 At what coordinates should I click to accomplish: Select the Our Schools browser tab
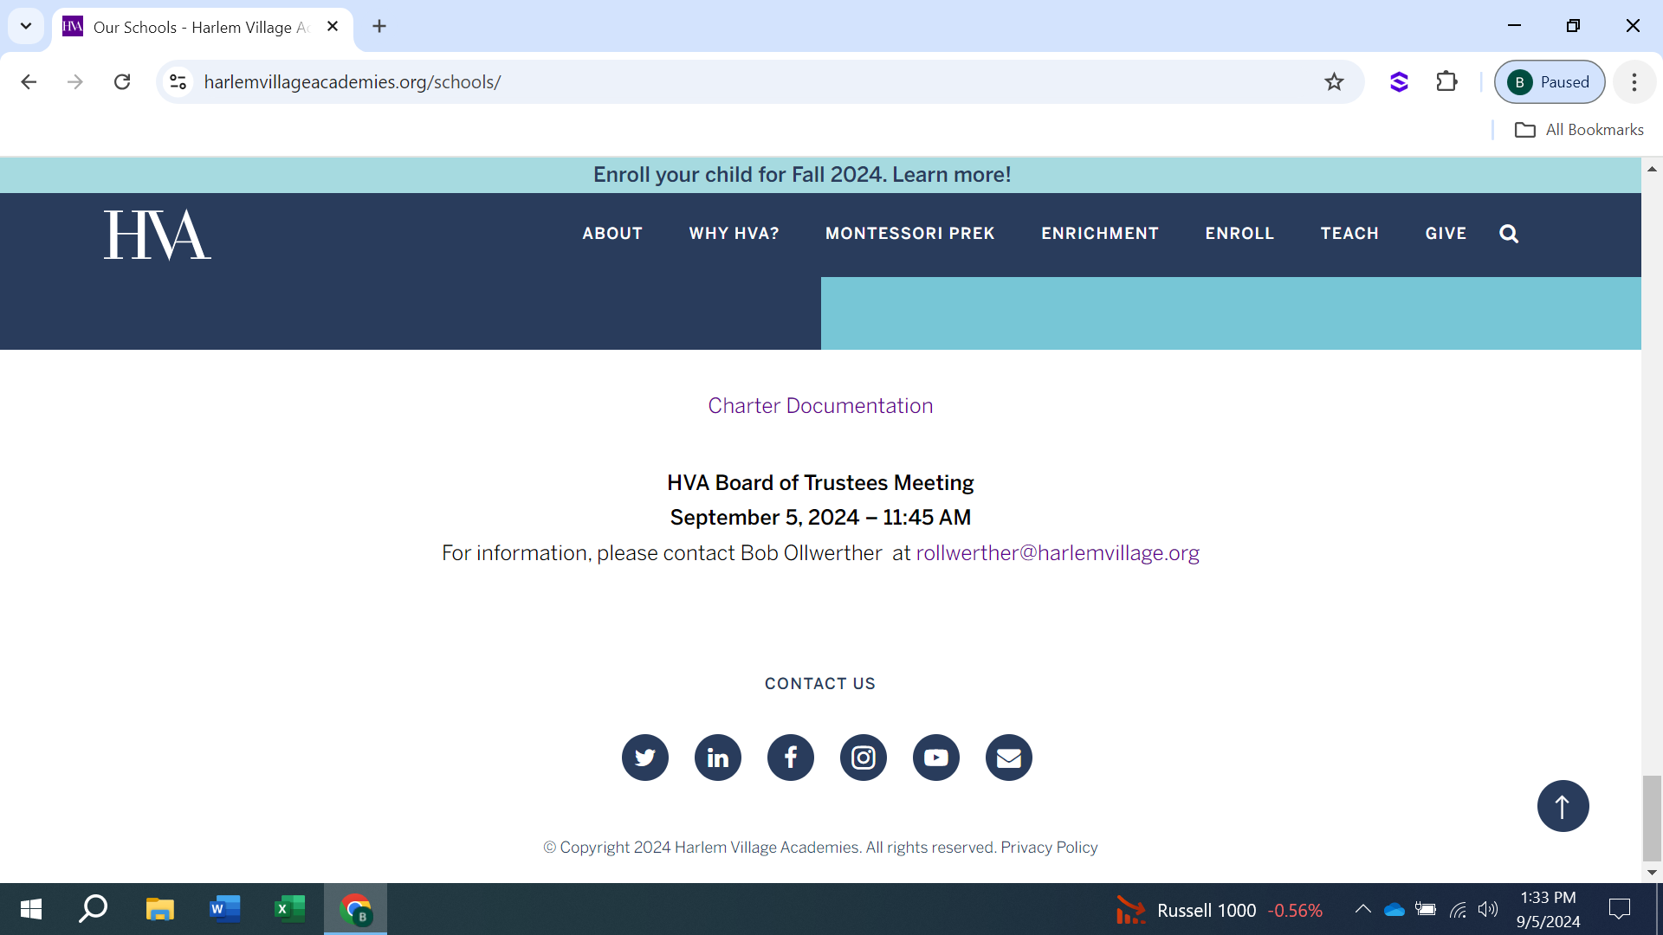[201, 27]
